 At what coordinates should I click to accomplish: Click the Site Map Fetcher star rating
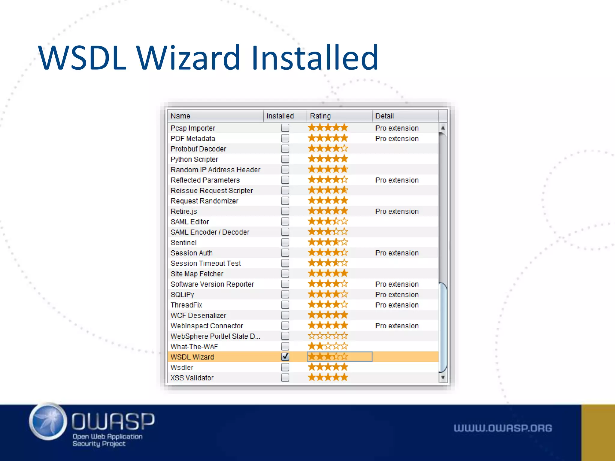pyautogui.click(x=328, y=273)
